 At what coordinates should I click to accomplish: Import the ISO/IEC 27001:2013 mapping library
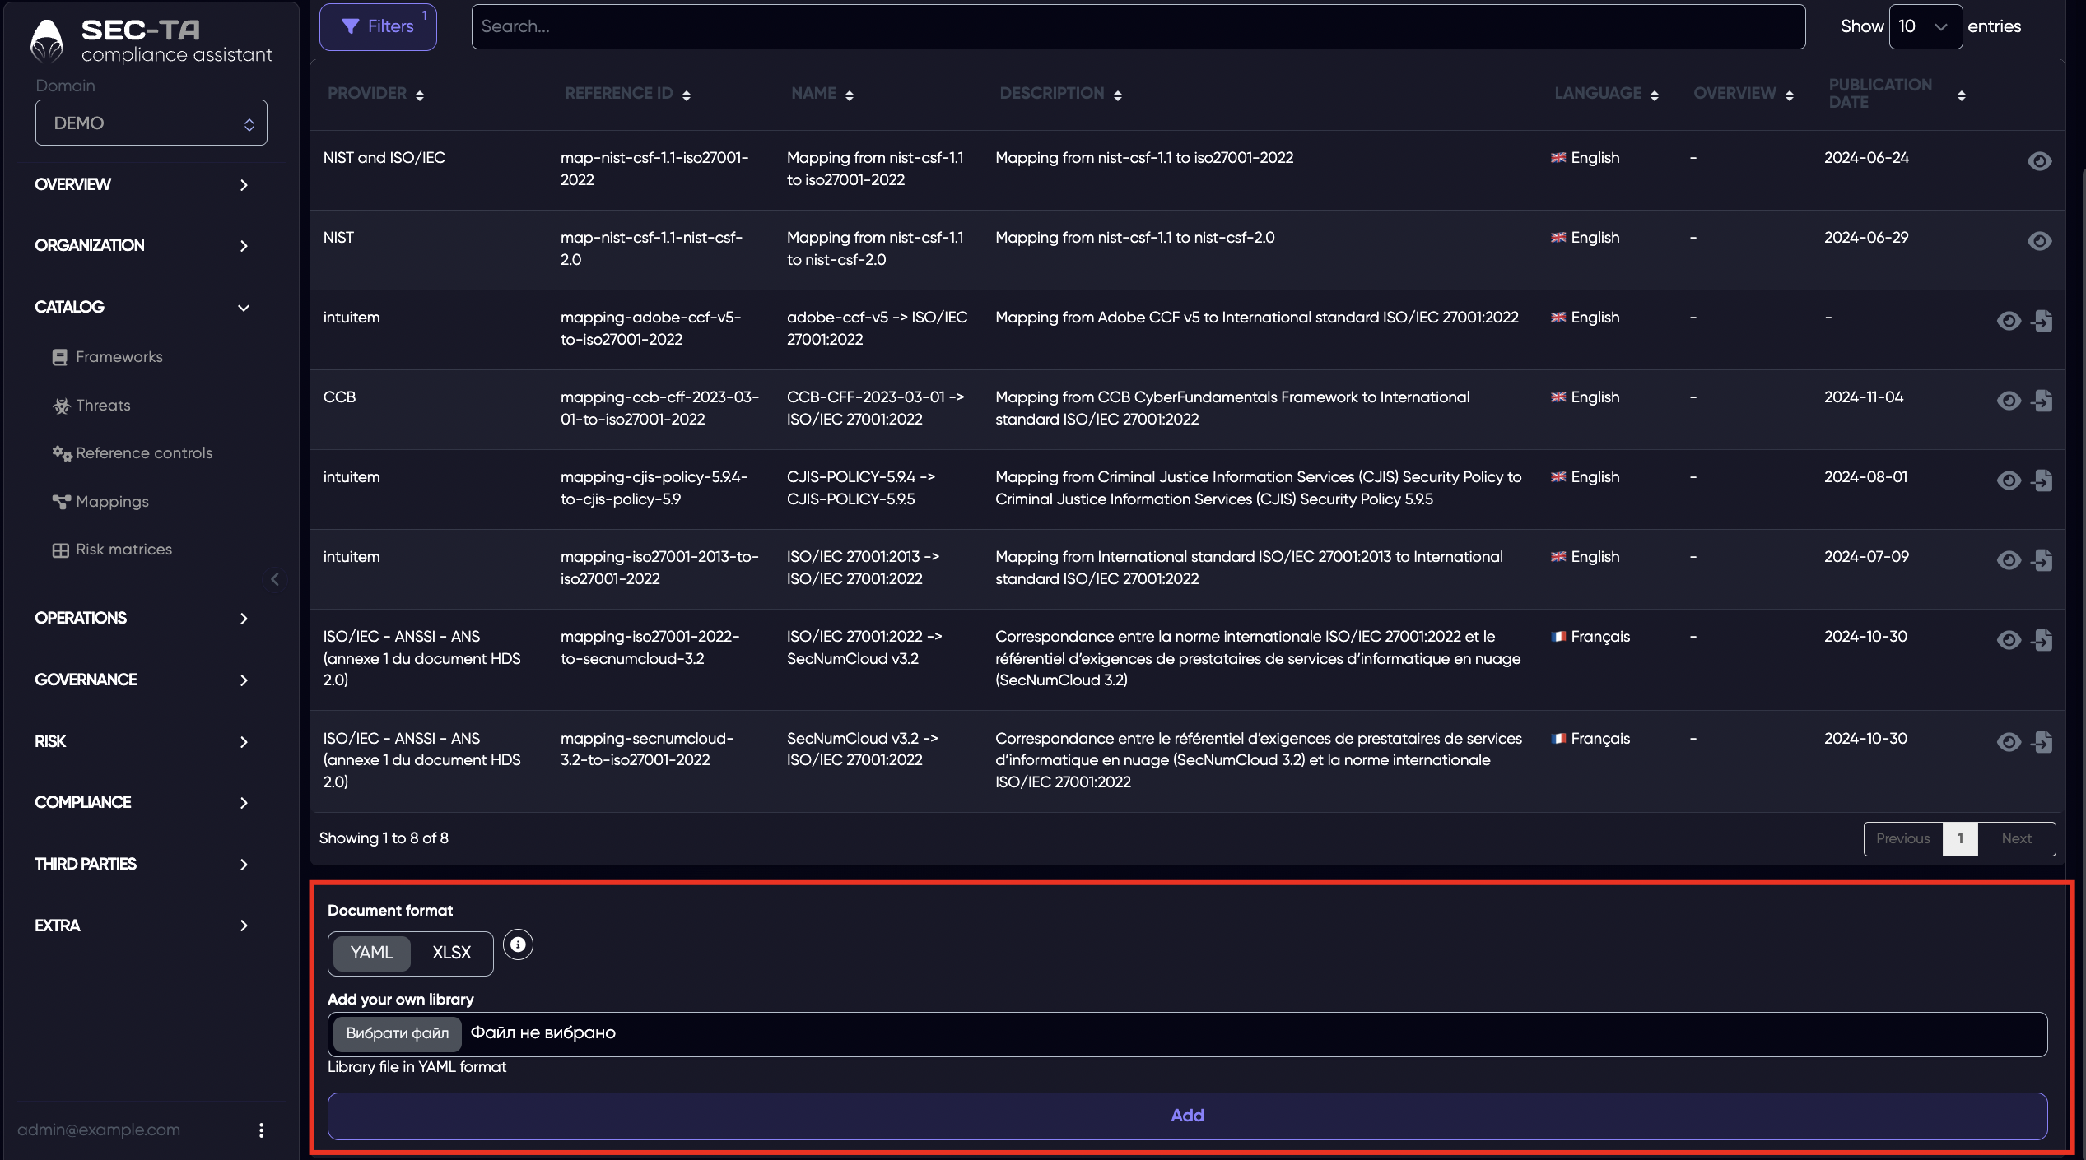click(x=2042, y=560)
